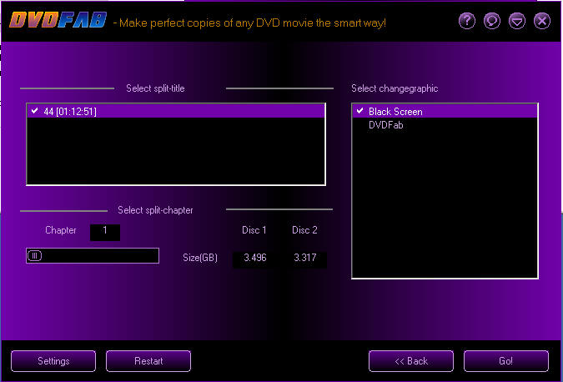
Task: Click the Select changegraphic heading
Action: pos(395,88)
